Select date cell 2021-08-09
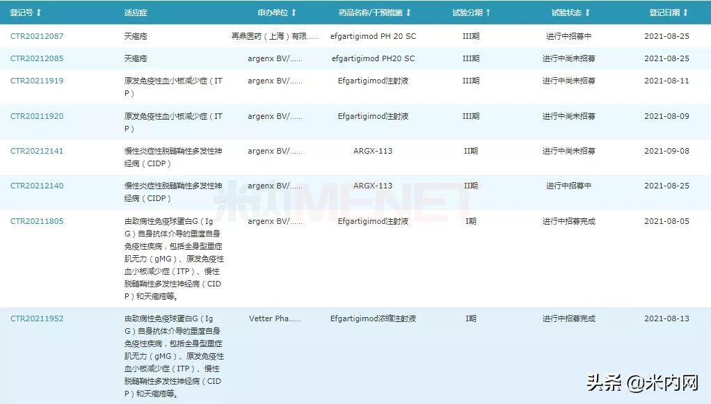711x404 pixels. (x=666, y=116)
